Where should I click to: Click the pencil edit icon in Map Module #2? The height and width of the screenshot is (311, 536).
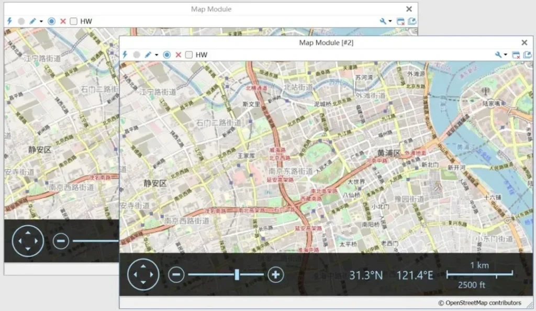(x=148, y=54)
